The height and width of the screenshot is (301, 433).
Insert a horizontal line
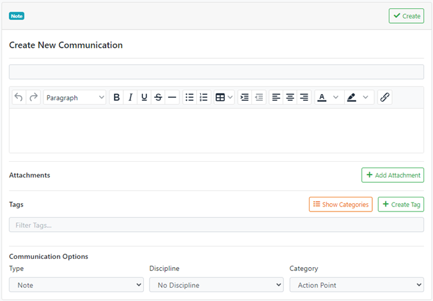(172, 98)
